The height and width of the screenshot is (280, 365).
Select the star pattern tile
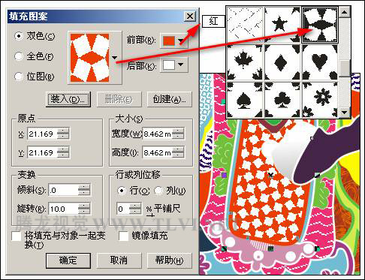(282, 25)
